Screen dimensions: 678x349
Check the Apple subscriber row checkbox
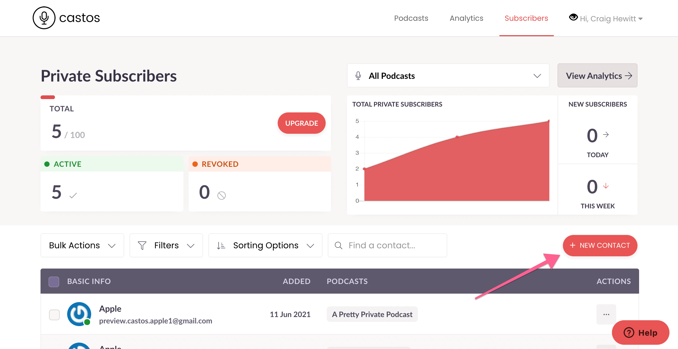[54, 315]
